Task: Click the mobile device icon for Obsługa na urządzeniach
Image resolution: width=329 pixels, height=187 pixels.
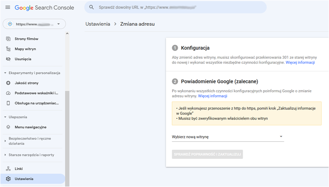Action: [8, 103]
